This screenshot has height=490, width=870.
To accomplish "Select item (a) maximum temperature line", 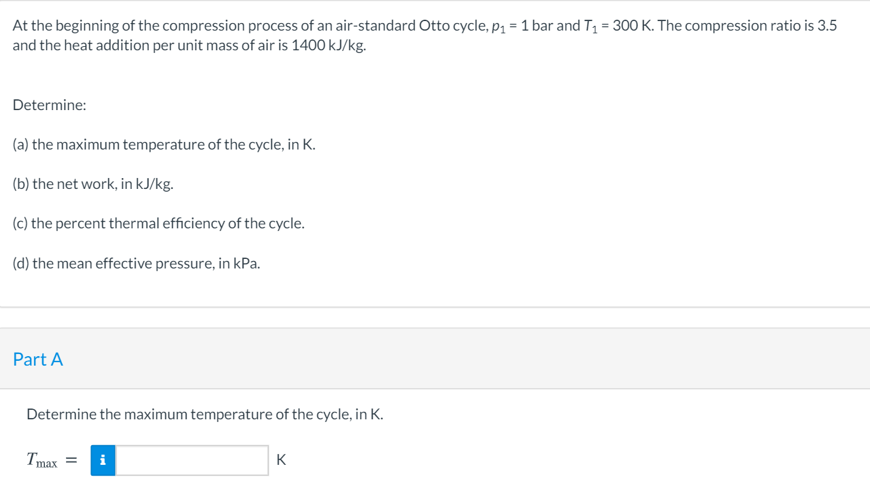I will pos(164,145).
